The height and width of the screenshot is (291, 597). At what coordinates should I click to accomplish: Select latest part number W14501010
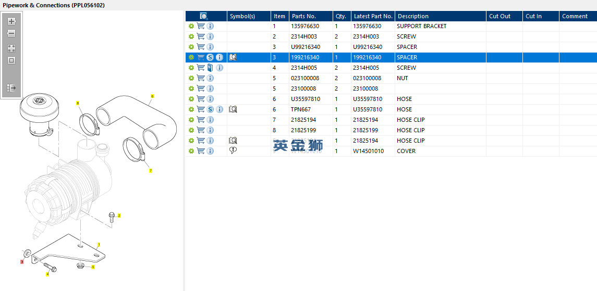click(x=373, y=151)
